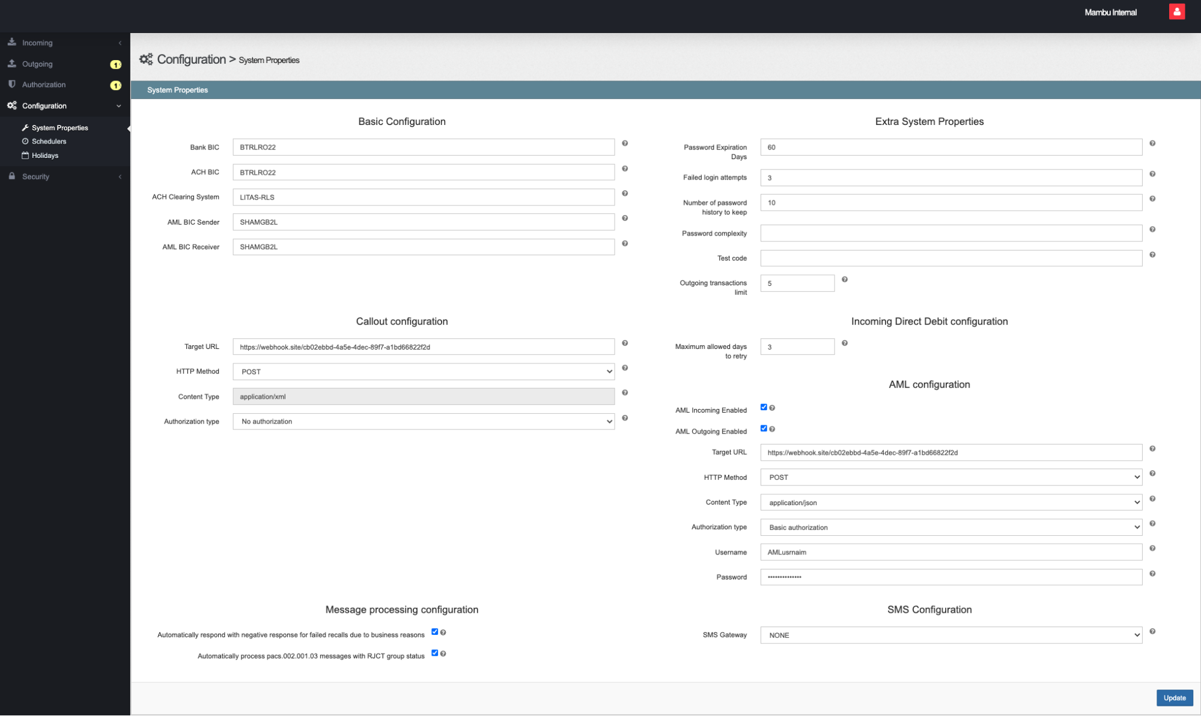Screen dimensions: 1201x716
Task: Click help icon beside SMS Gateway
Action: 1152,631
